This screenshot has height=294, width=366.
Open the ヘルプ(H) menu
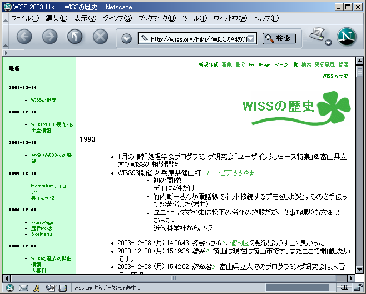266,18
